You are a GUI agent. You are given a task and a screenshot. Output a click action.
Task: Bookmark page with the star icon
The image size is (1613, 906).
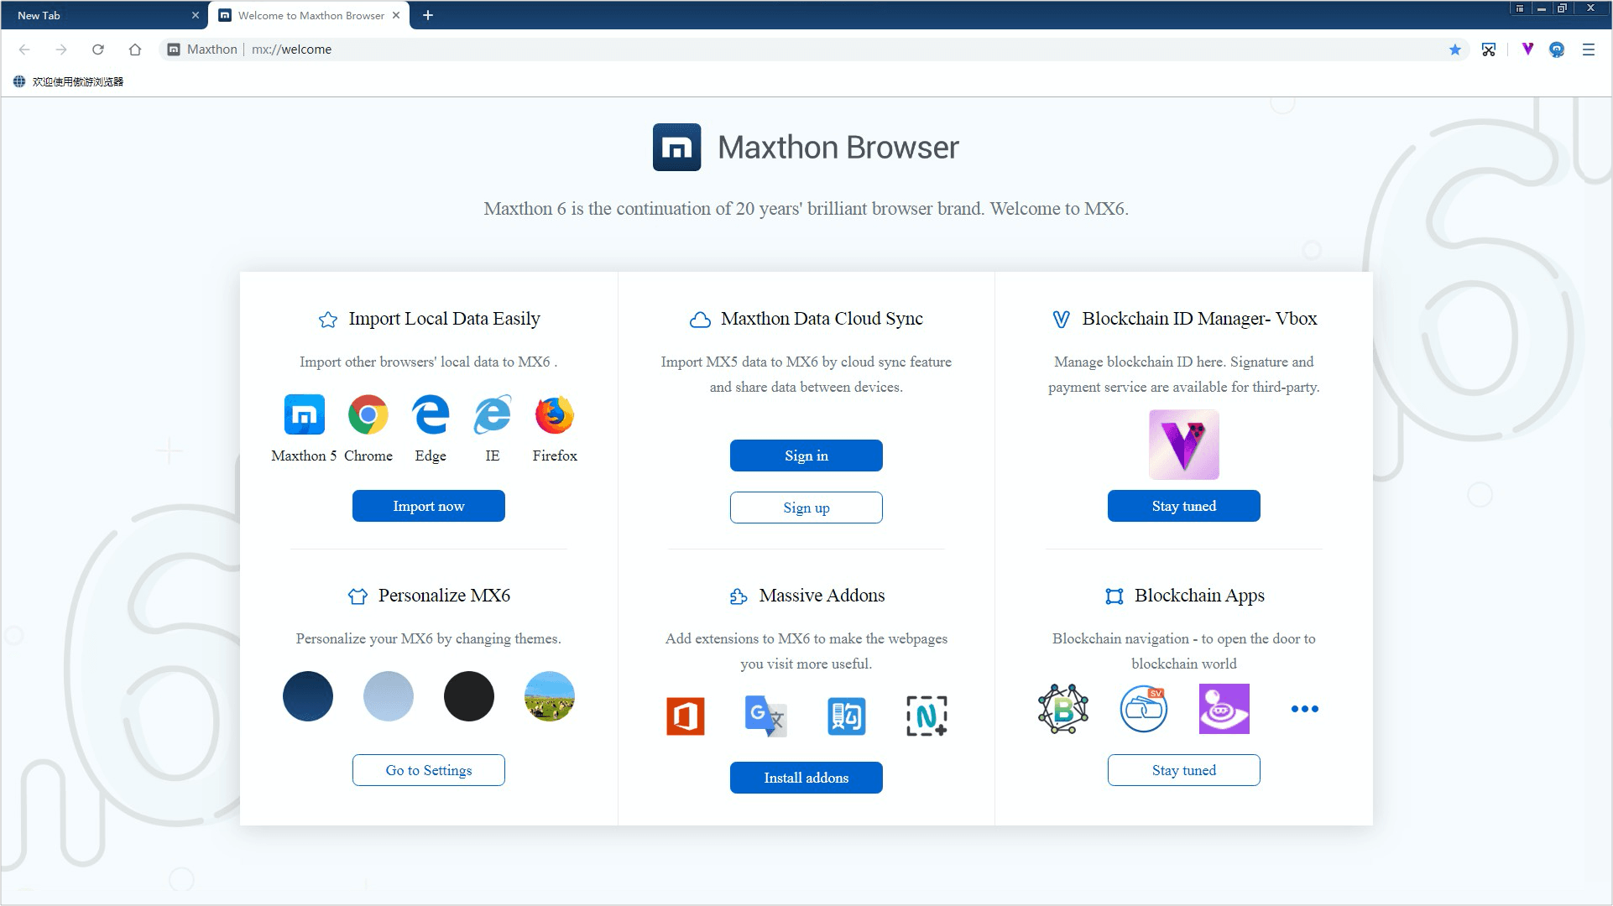click(1455, 49)
